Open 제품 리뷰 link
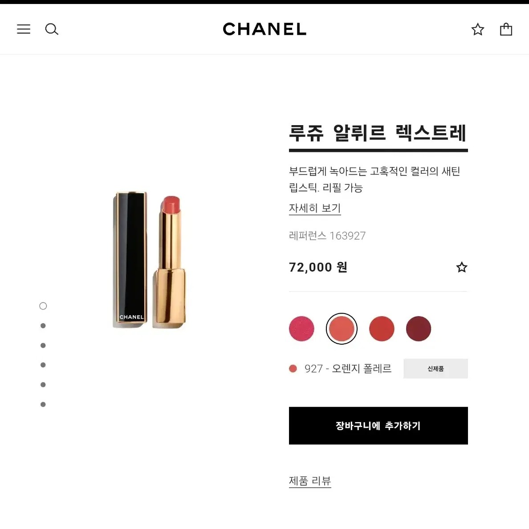529x529 pixels. [310, 481]
